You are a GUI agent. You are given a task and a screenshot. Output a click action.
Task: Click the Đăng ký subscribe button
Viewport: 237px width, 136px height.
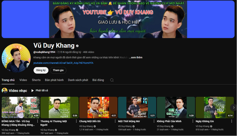coord(41,70)
